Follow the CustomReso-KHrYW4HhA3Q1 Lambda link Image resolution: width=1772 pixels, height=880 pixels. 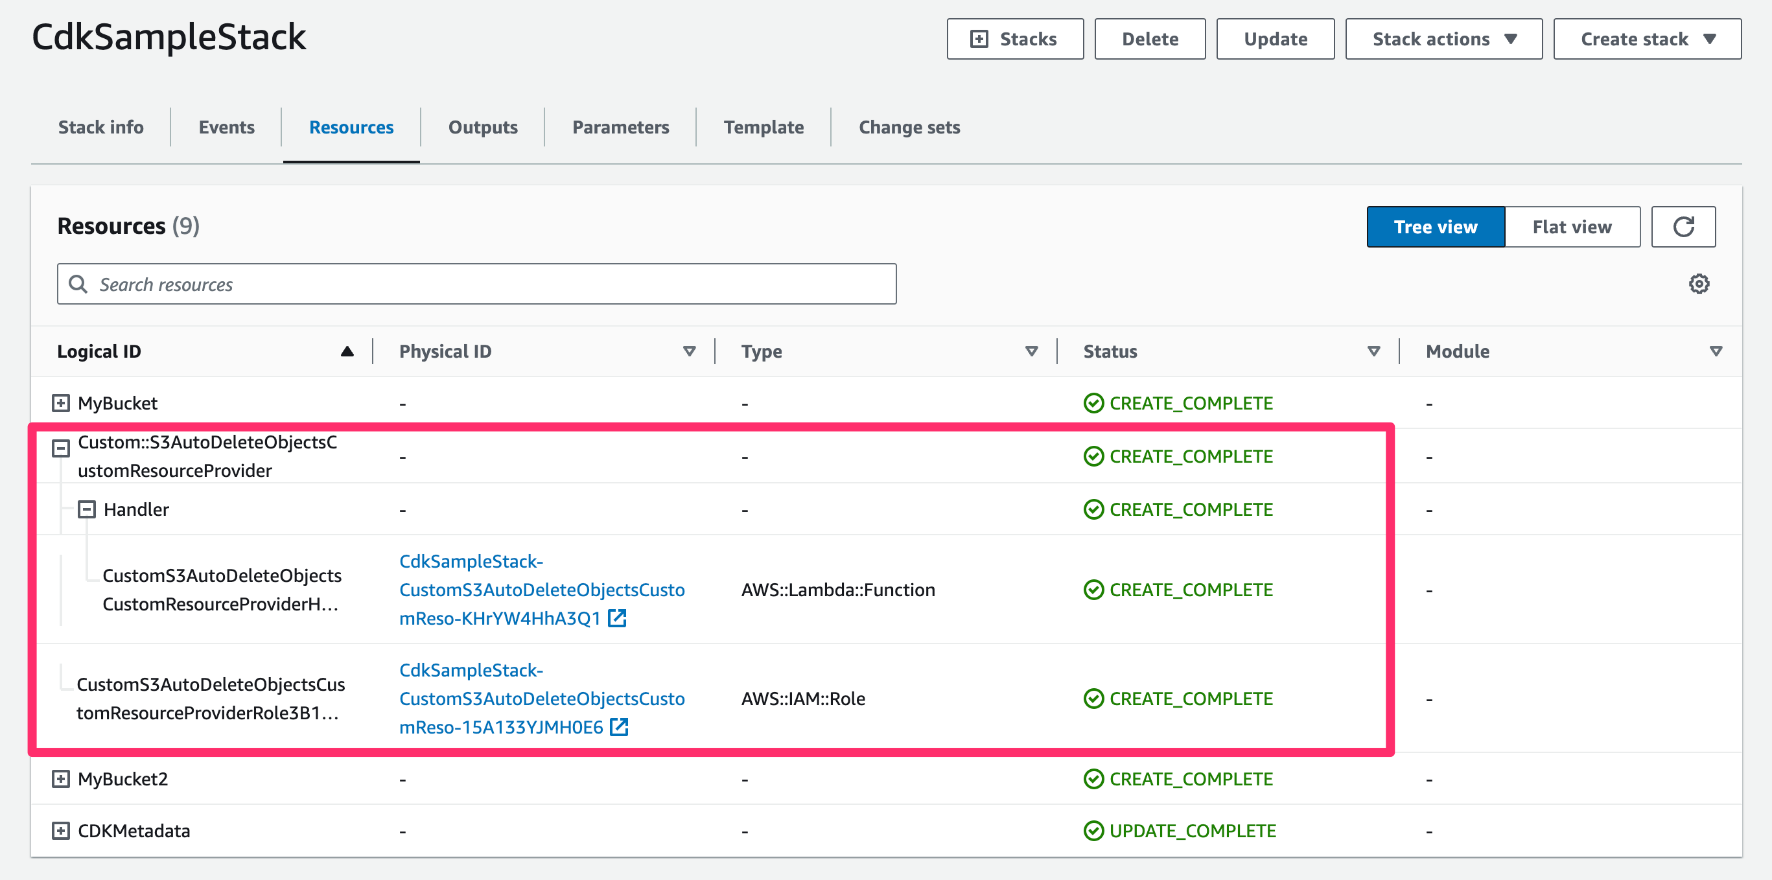point(530,589)
